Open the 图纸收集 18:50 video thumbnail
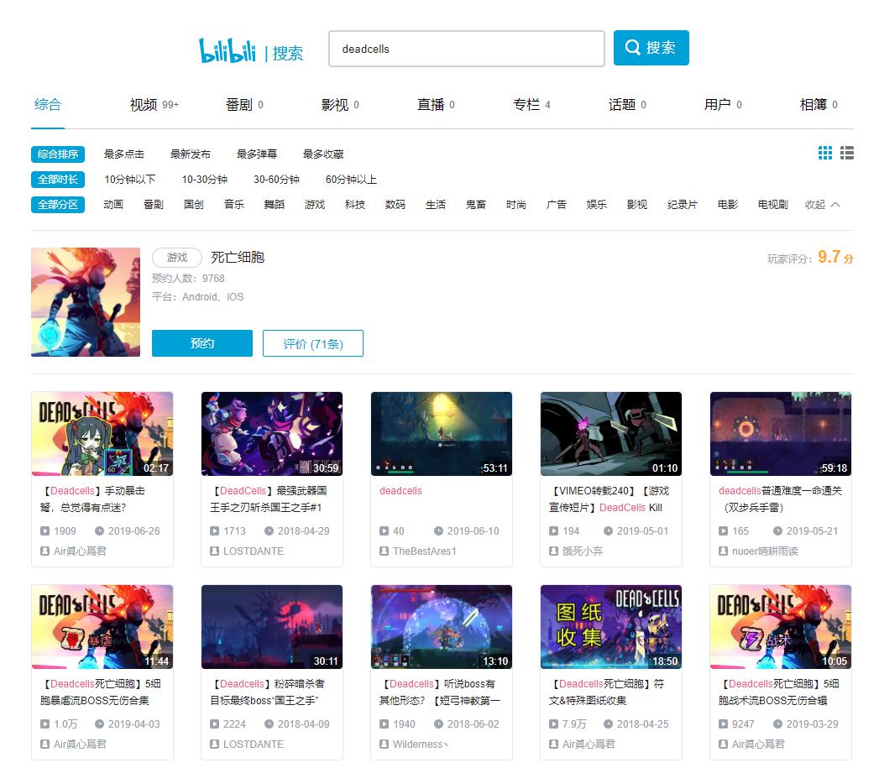The width and height of the screenshot is (879, 768). pyautogui.click(x=611, y=627)
